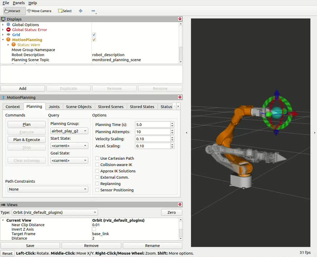Click the orange MotionPlanning warning icon
Viewport: 317px width, 257px height.
coord(8,40)
